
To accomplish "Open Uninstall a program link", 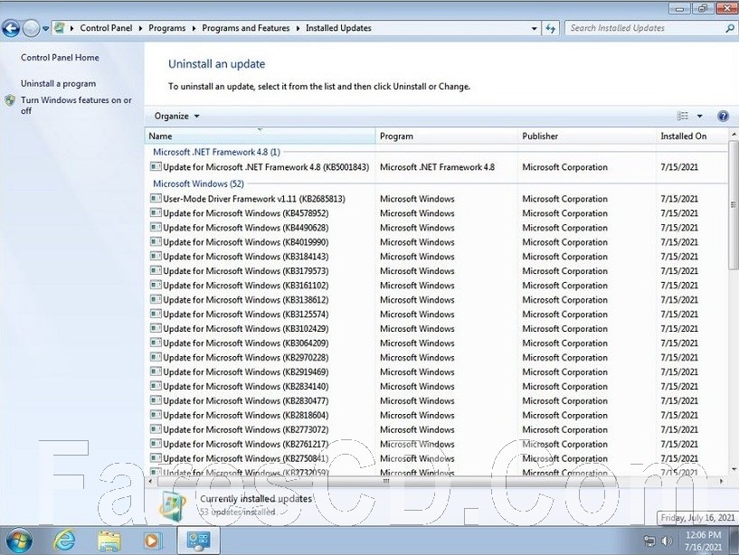I will click(58, 83).
